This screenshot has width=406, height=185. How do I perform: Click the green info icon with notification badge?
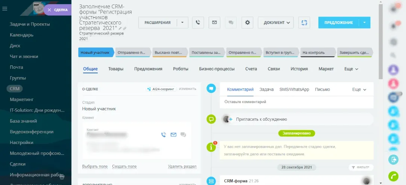pos(212,147)
